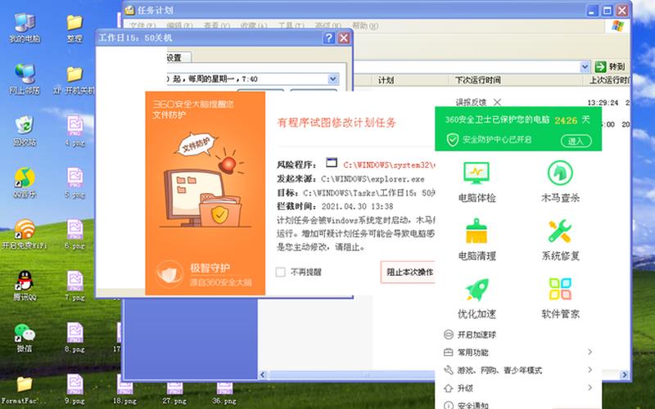Select 8.png file on desktop

pos(75,338)
